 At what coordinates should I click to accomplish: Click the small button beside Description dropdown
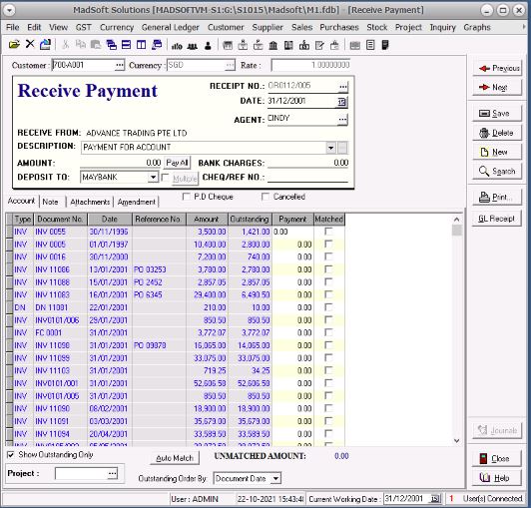click(x=342, y=148)
